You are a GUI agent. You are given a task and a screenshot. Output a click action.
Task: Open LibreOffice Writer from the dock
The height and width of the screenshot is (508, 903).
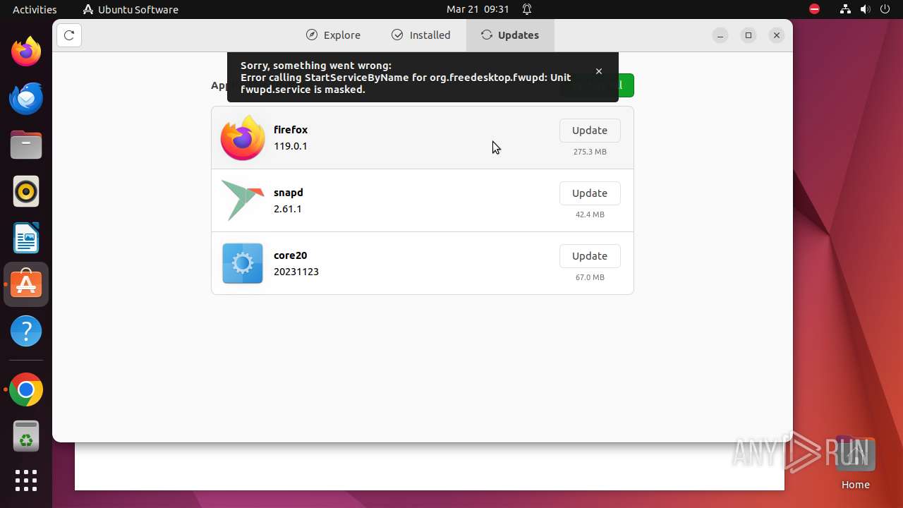[26, 238]
